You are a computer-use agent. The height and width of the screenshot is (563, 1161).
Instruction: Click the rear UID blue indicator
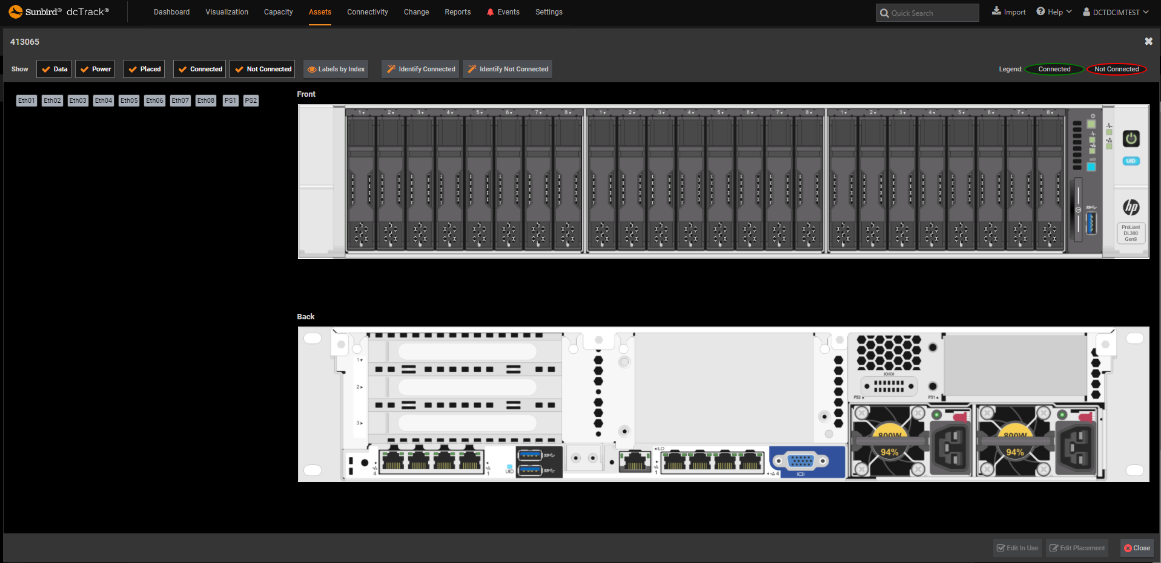coord(509,466)
